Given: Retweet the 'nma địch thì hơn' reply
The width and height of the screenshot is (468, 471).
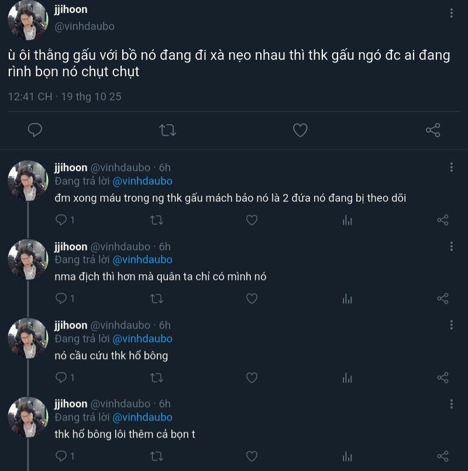Looking at the screenshot, I should [156, 299].
